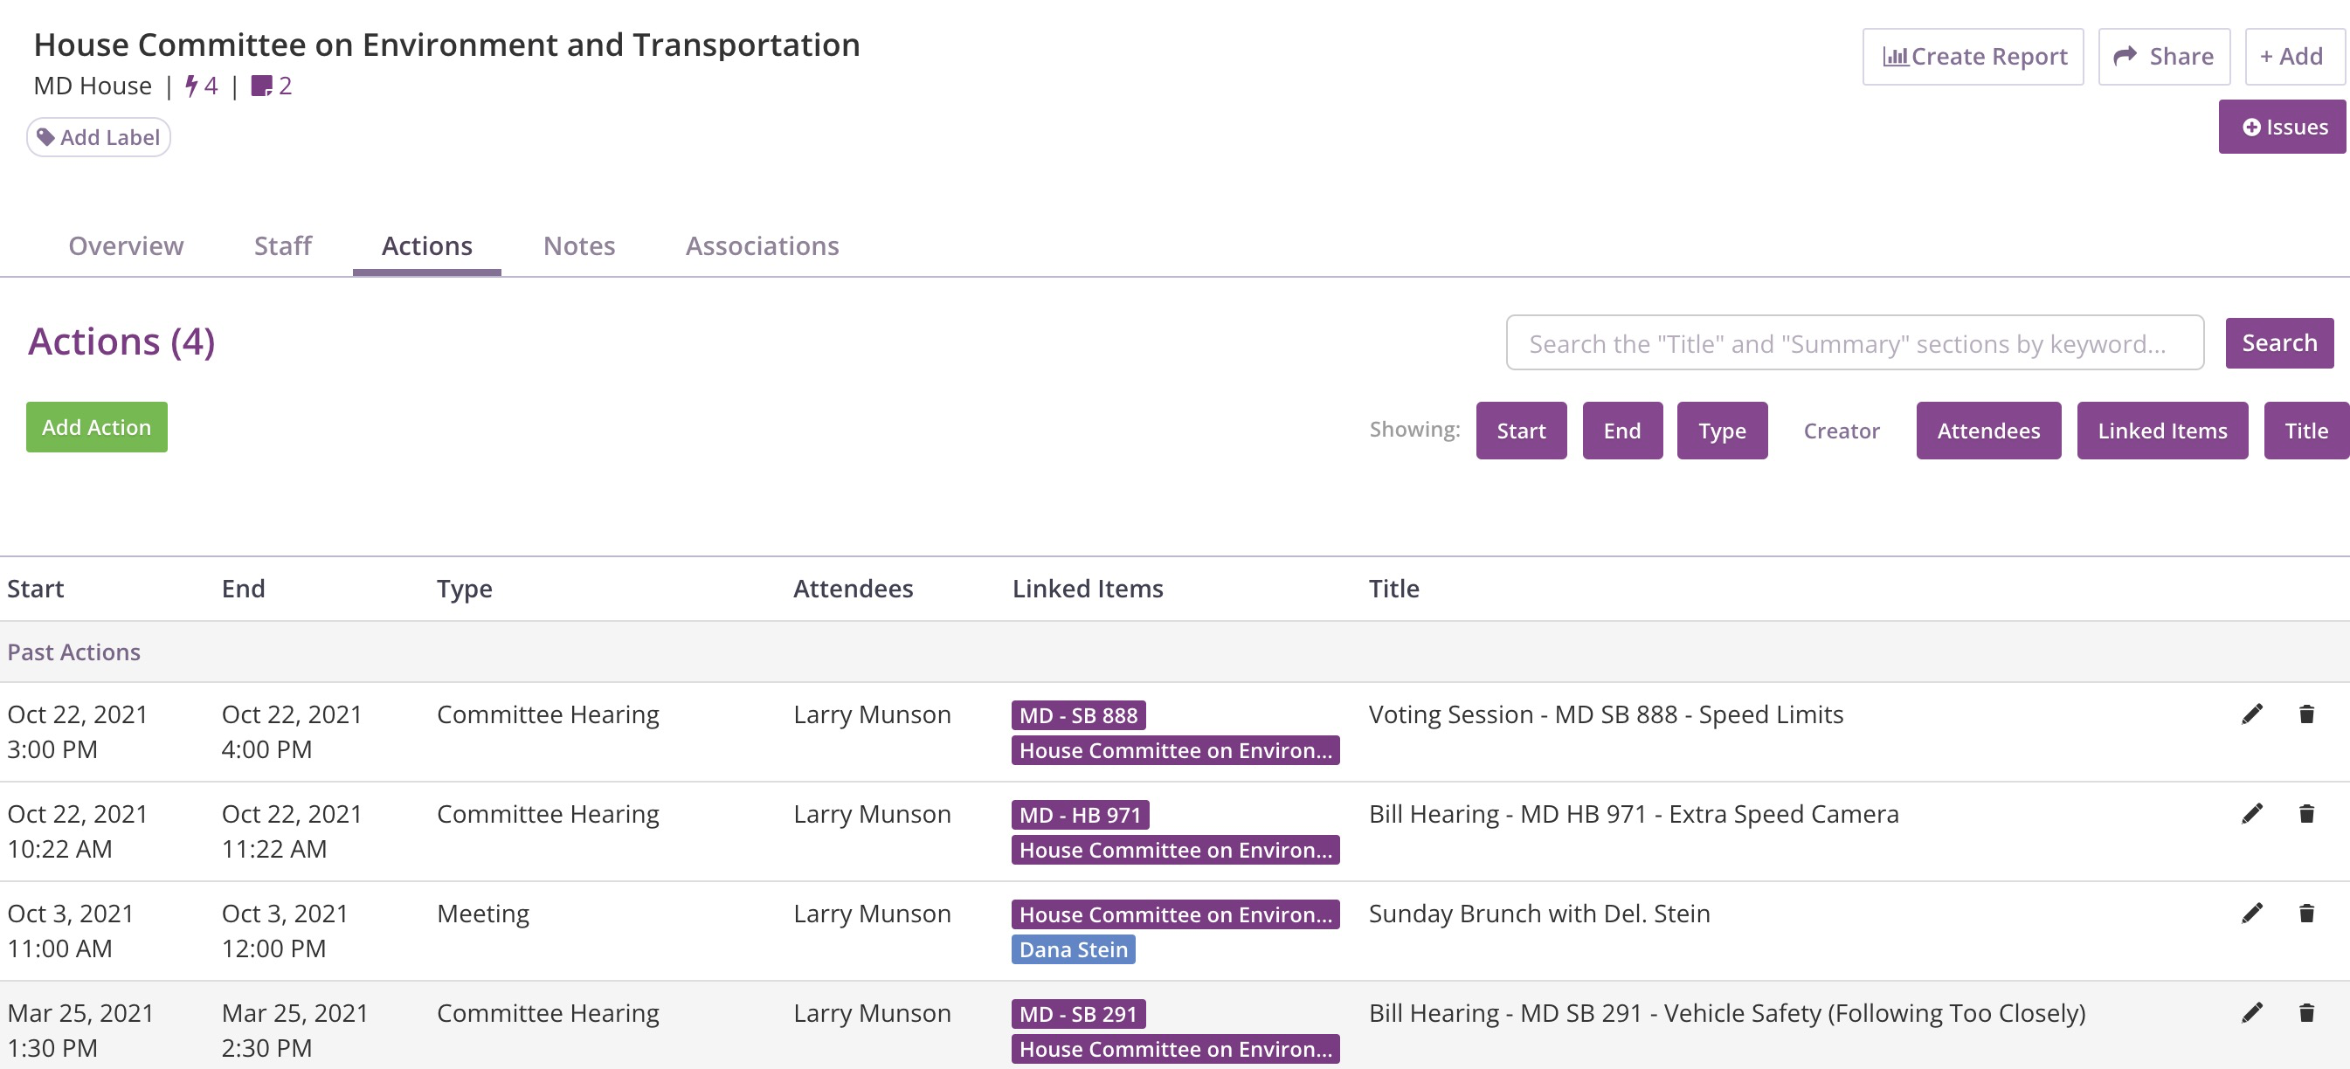Screen dimensions: 2350x1069
Task: Toggle the End column visibility
Action: 1622,431
